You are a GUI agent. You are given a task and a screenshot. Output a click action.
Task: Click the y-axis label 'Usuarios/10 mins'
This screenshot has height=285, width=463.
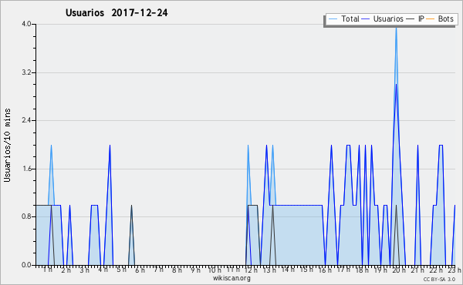point(7,145)
